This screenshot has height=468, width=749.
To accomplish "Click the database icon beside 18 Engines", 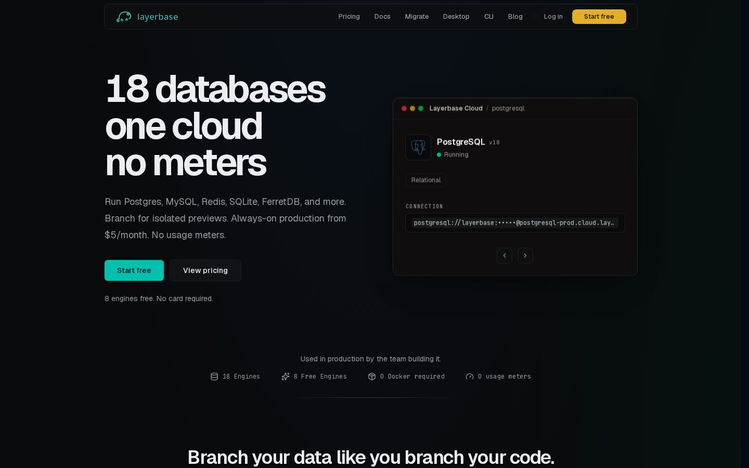I will tap(214, 376).
